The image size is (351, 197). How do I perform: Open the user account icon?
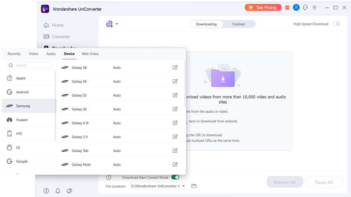(296, 7)
